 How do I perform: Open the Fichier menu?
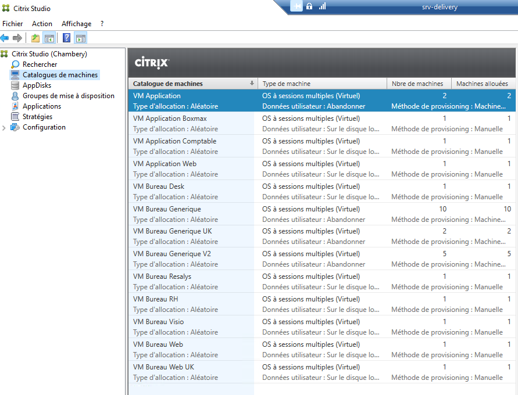pos(13,24)
